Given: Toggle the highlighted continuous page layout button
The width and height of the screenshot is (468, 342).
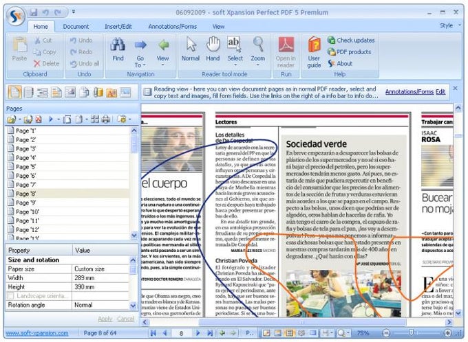Looking at the screenshot, I should (x=289, y=333).
